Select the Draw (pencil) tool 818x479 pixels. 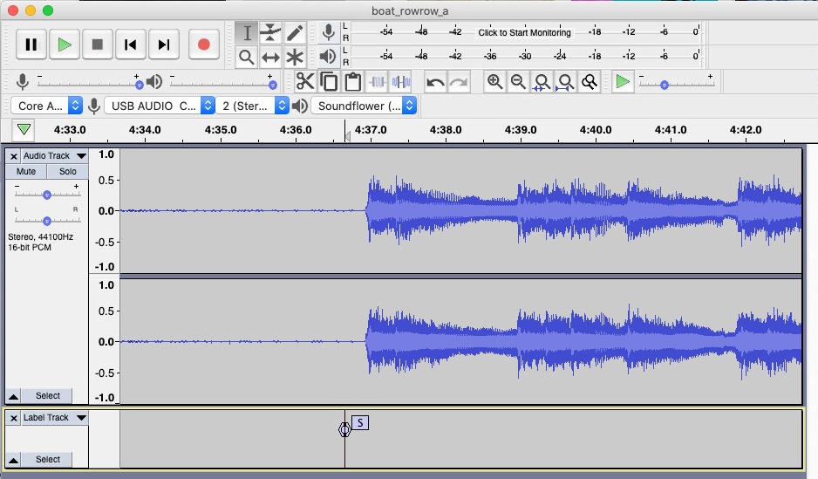[296, 33]
